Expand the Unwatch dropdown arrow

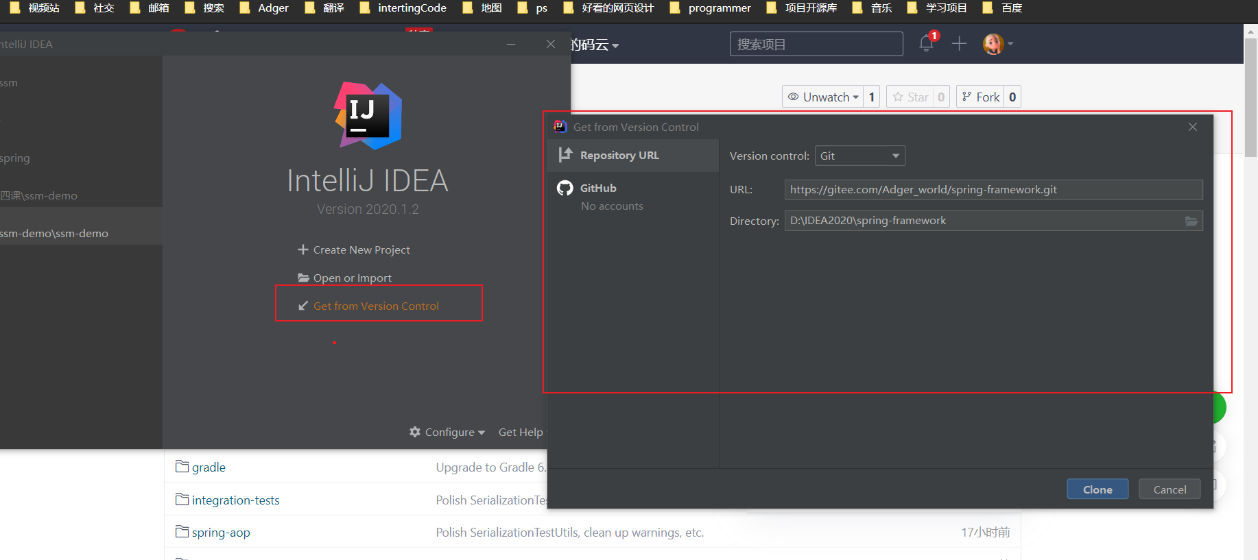(x=855, y=97)
